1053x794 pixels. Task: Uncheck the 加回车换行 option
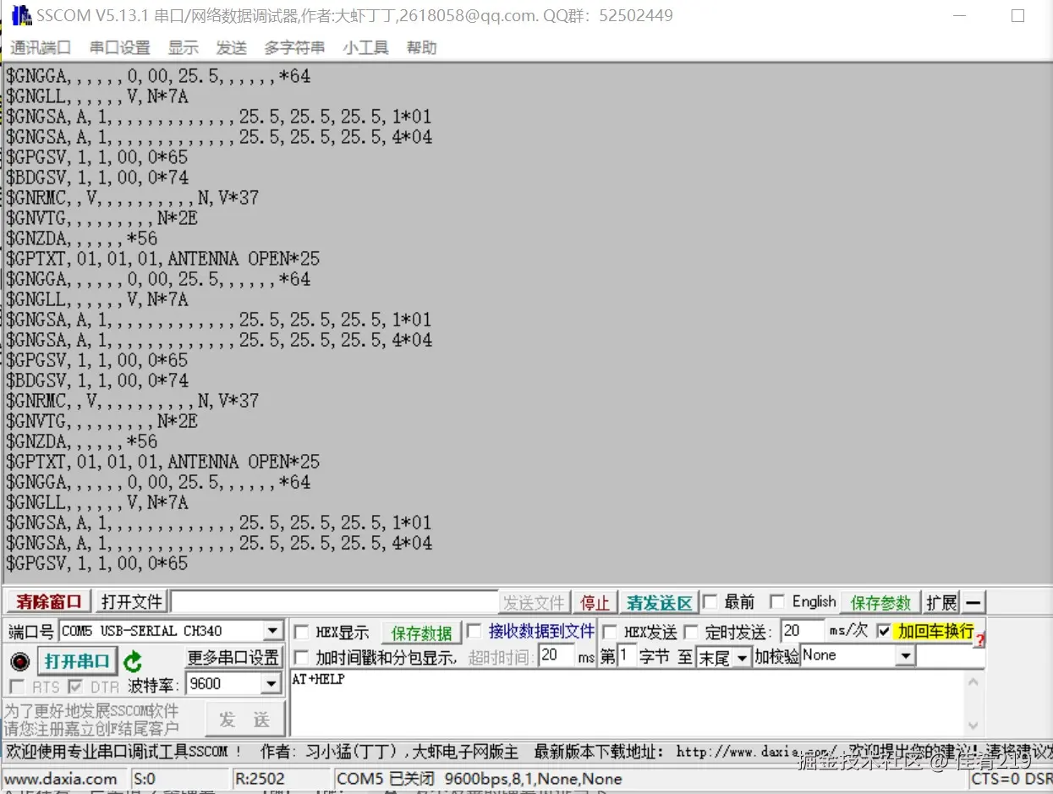click(x=885, y=631)
